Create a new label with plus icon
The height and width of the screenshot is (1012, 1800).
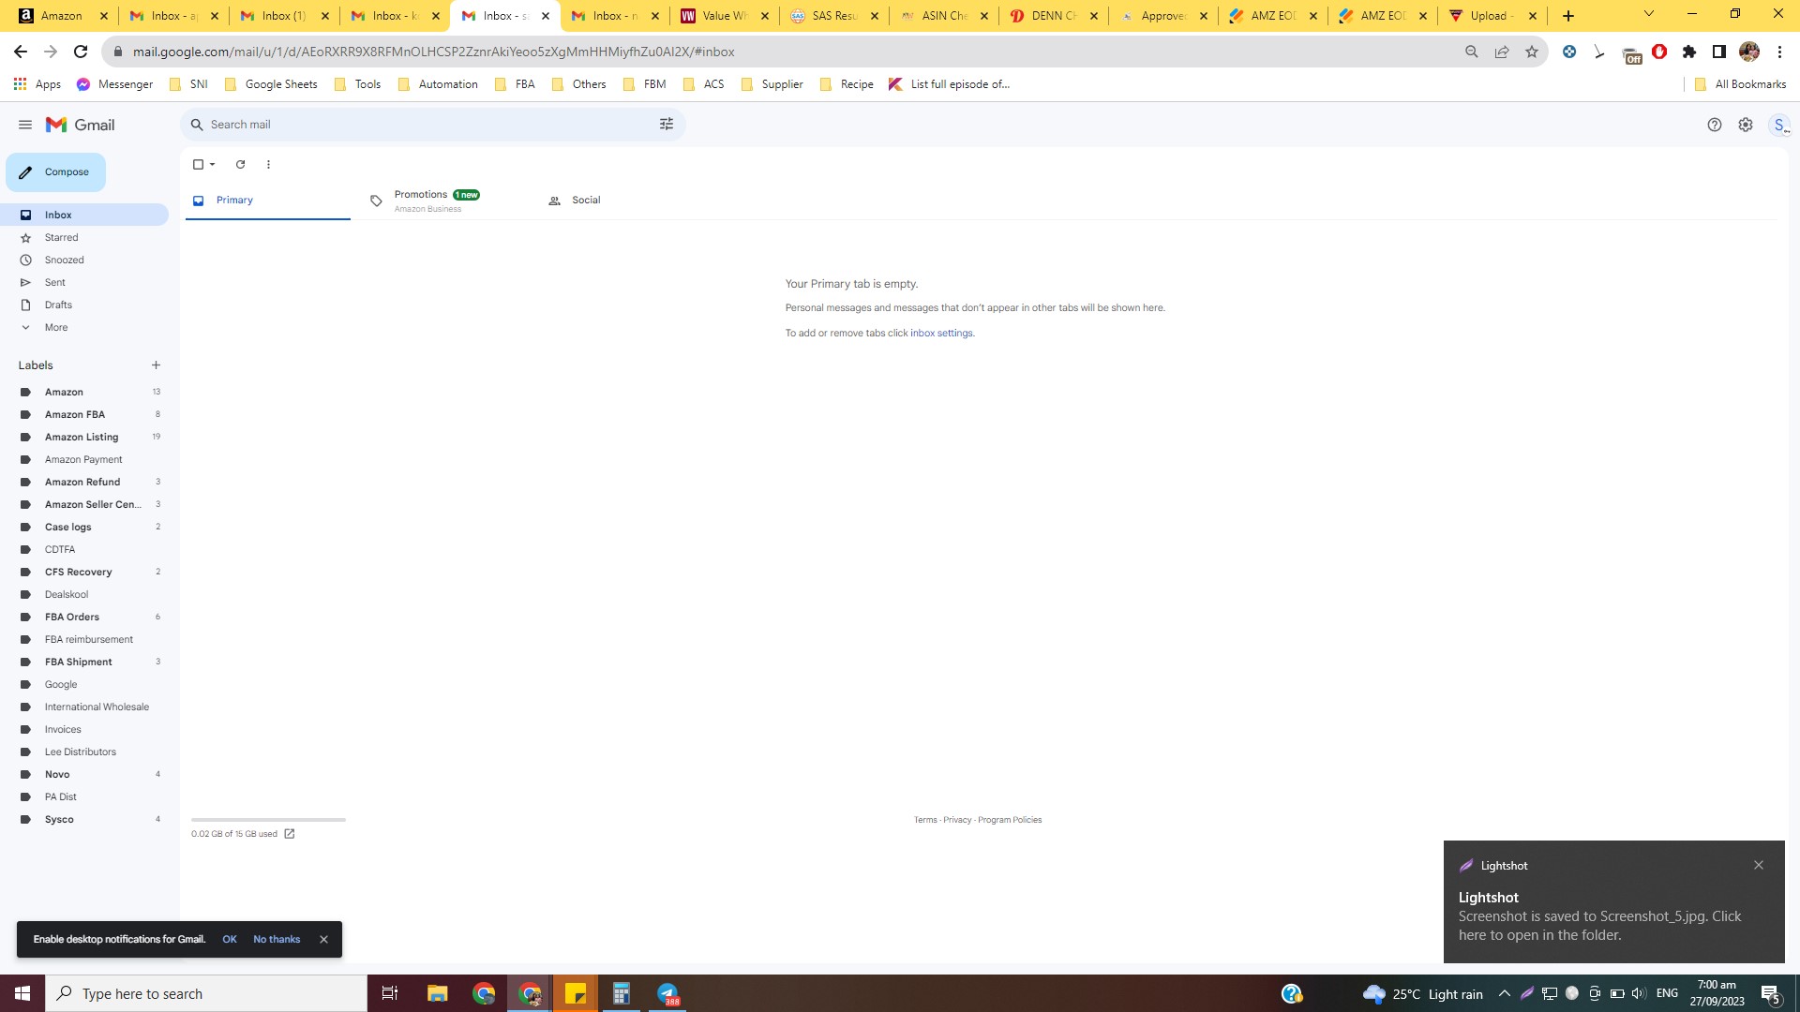pos(156,365)
